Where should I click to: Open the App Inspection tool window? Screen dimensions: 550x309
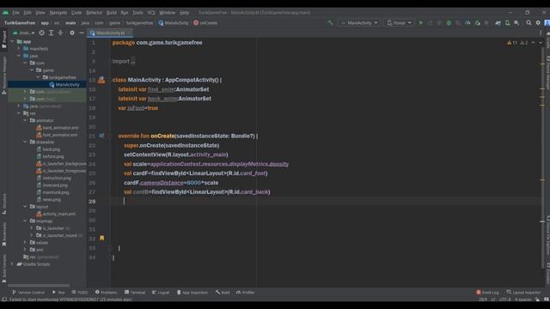pyautogui.click(x=192, y=292)
